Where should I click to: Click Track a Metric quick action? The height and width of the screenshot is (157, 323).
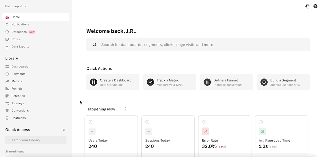(x=170, y=82)
